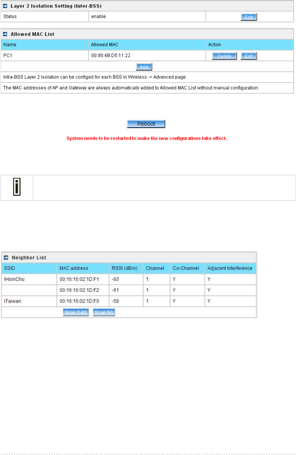Viewport: 296px width, 455px height.
Task: Click the Name column header
Action: (x=45, y=45)
